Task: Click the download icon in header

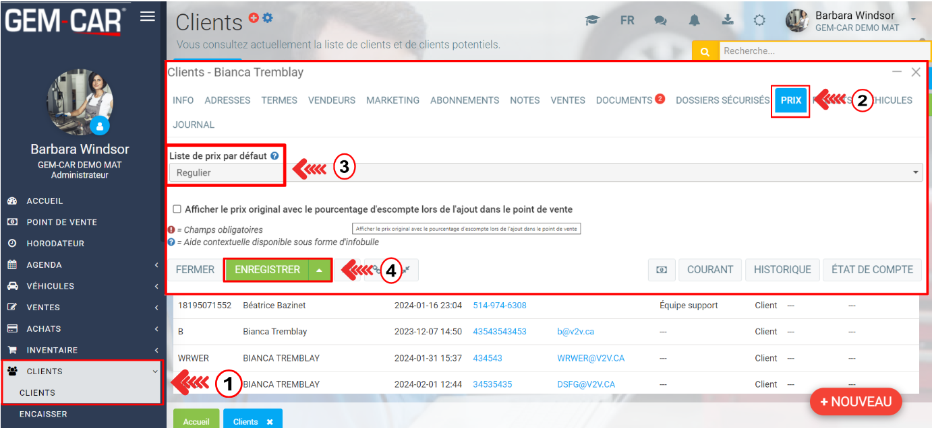Action: [x=728, y=20]
